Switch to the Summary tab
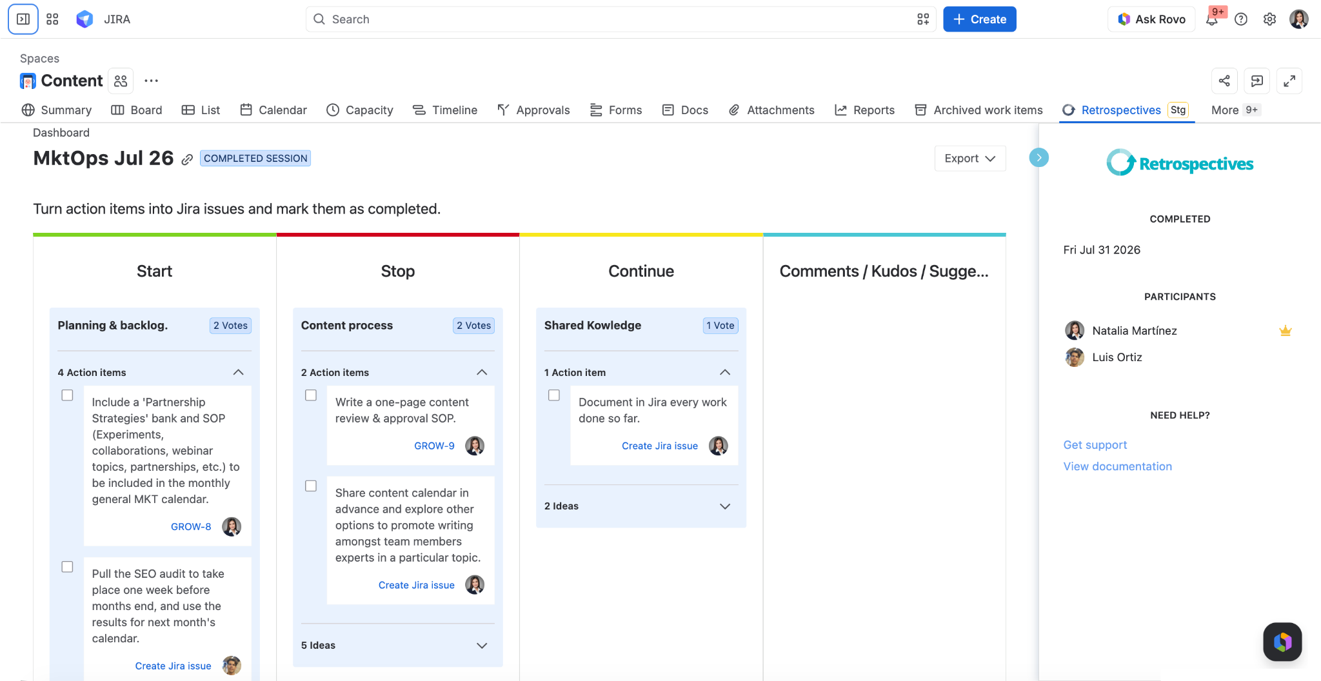 [57, 110]
